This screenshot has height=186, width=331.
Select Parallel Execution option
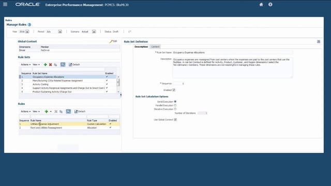175,105
